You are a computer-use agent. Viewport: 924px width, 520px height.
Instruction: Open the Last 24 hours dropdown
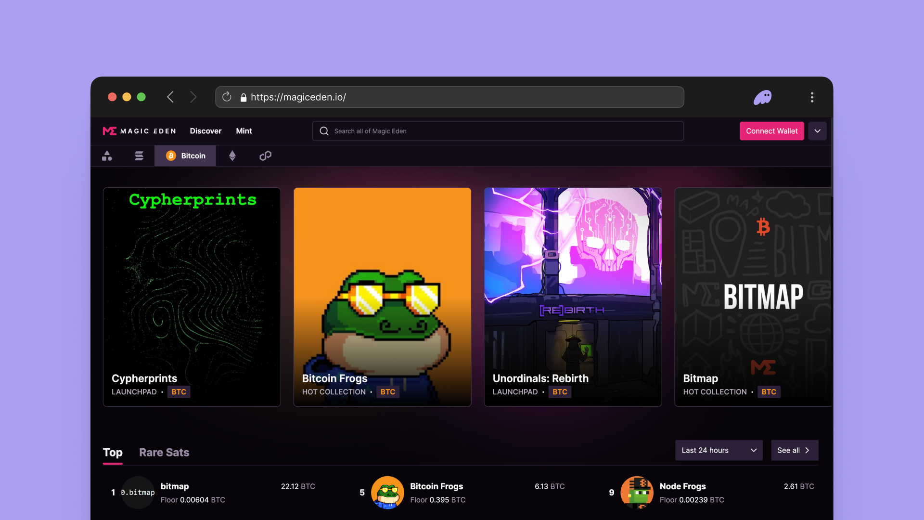(719, 450)
